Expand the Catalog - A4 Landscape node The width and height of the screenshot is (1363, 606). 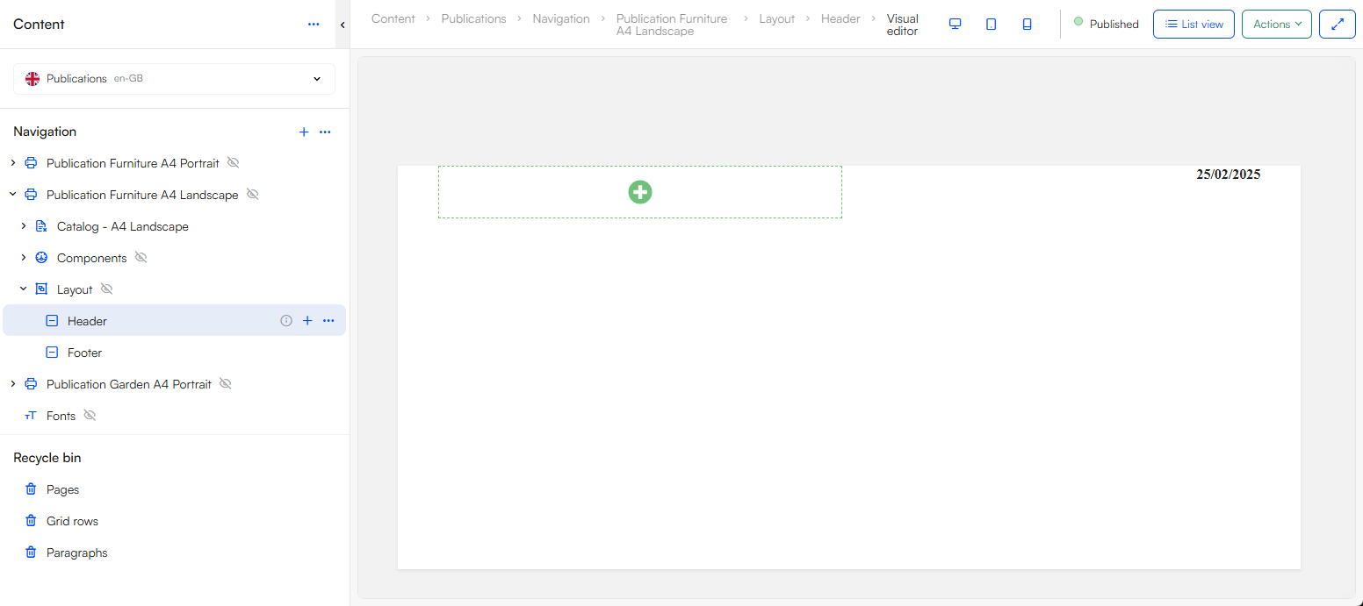point(23,225)
